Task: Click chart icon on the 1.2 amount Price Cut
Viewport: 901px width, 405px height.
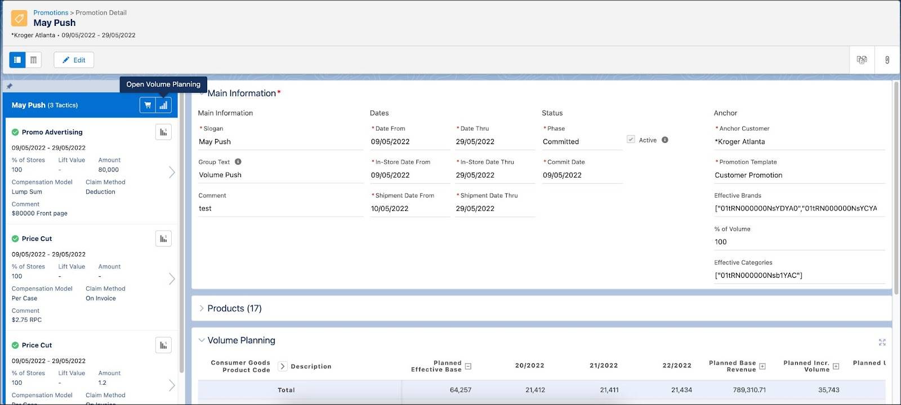Action: [x=163, y=345]
